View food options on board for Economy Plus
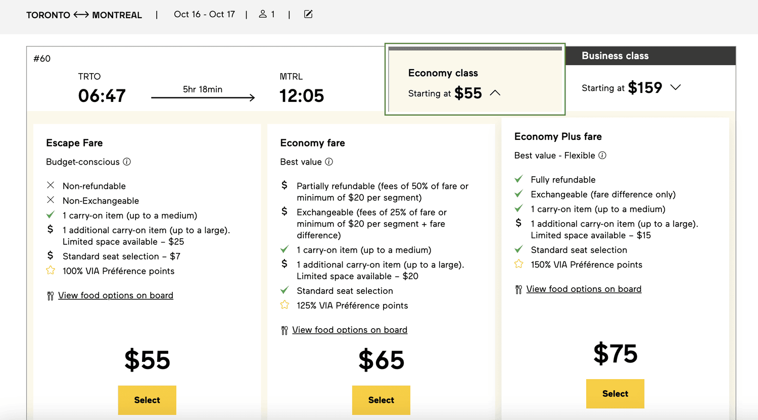 [x=584, y=289]
